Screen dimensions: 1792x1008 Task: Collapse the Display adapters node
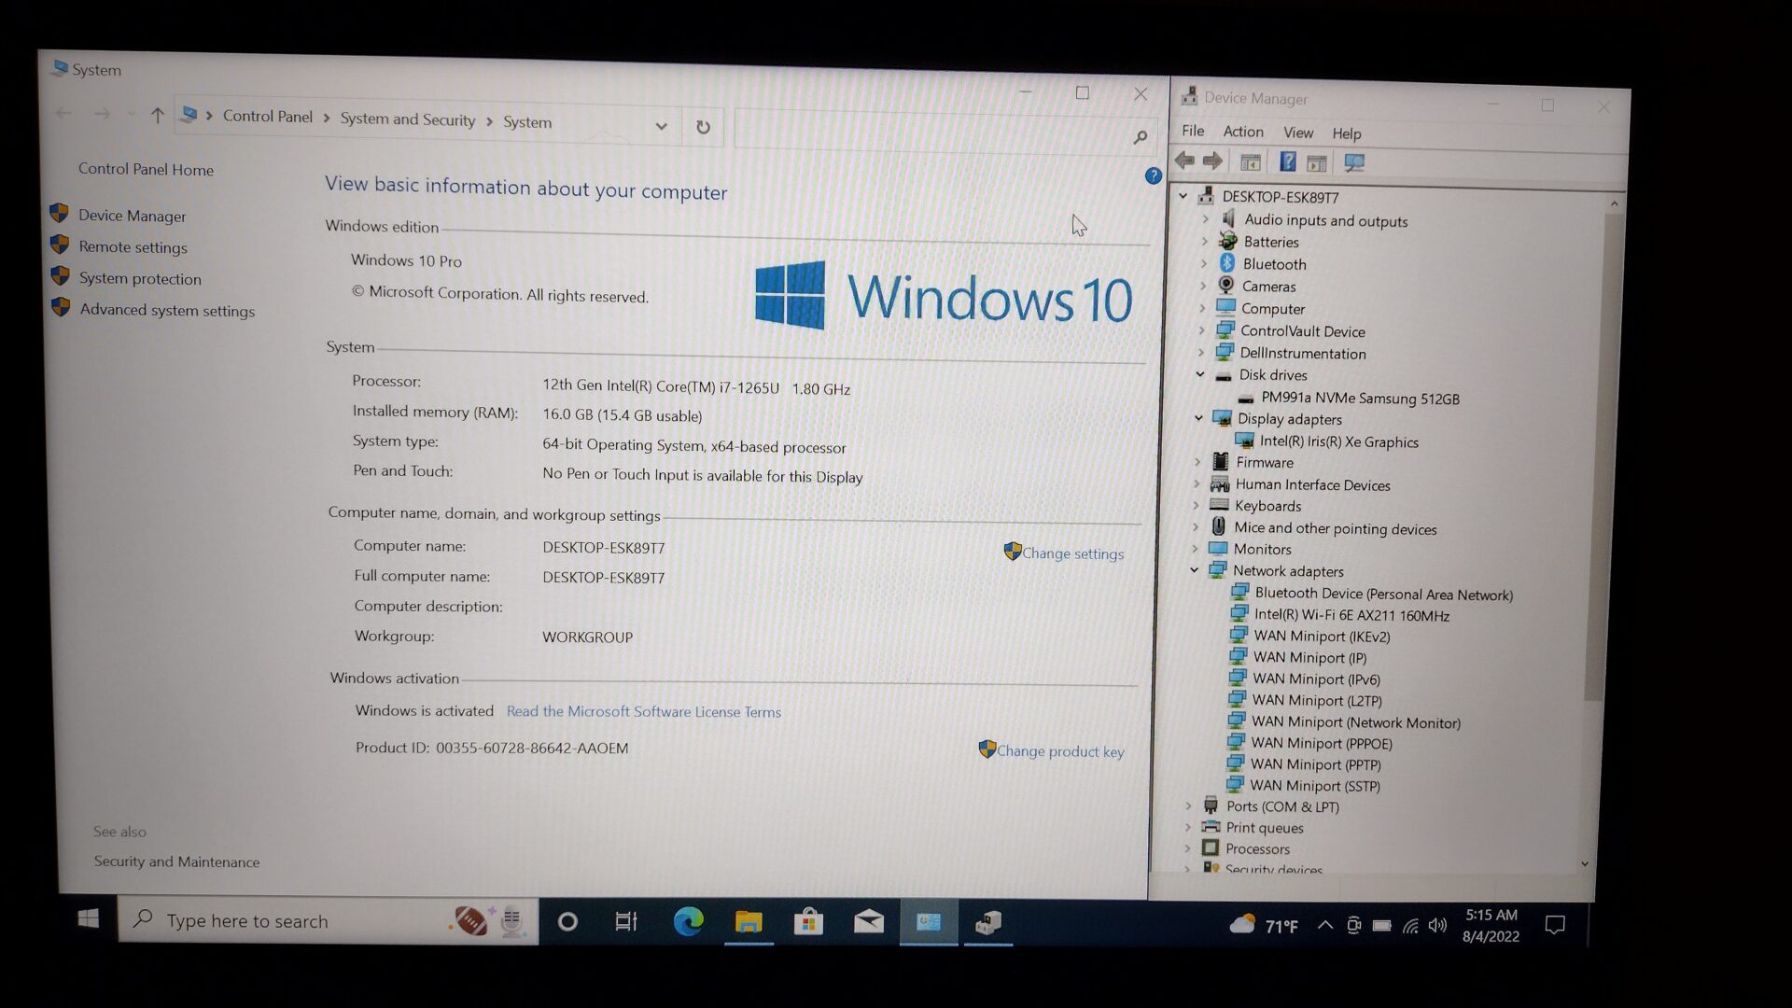coord(1199,418)
